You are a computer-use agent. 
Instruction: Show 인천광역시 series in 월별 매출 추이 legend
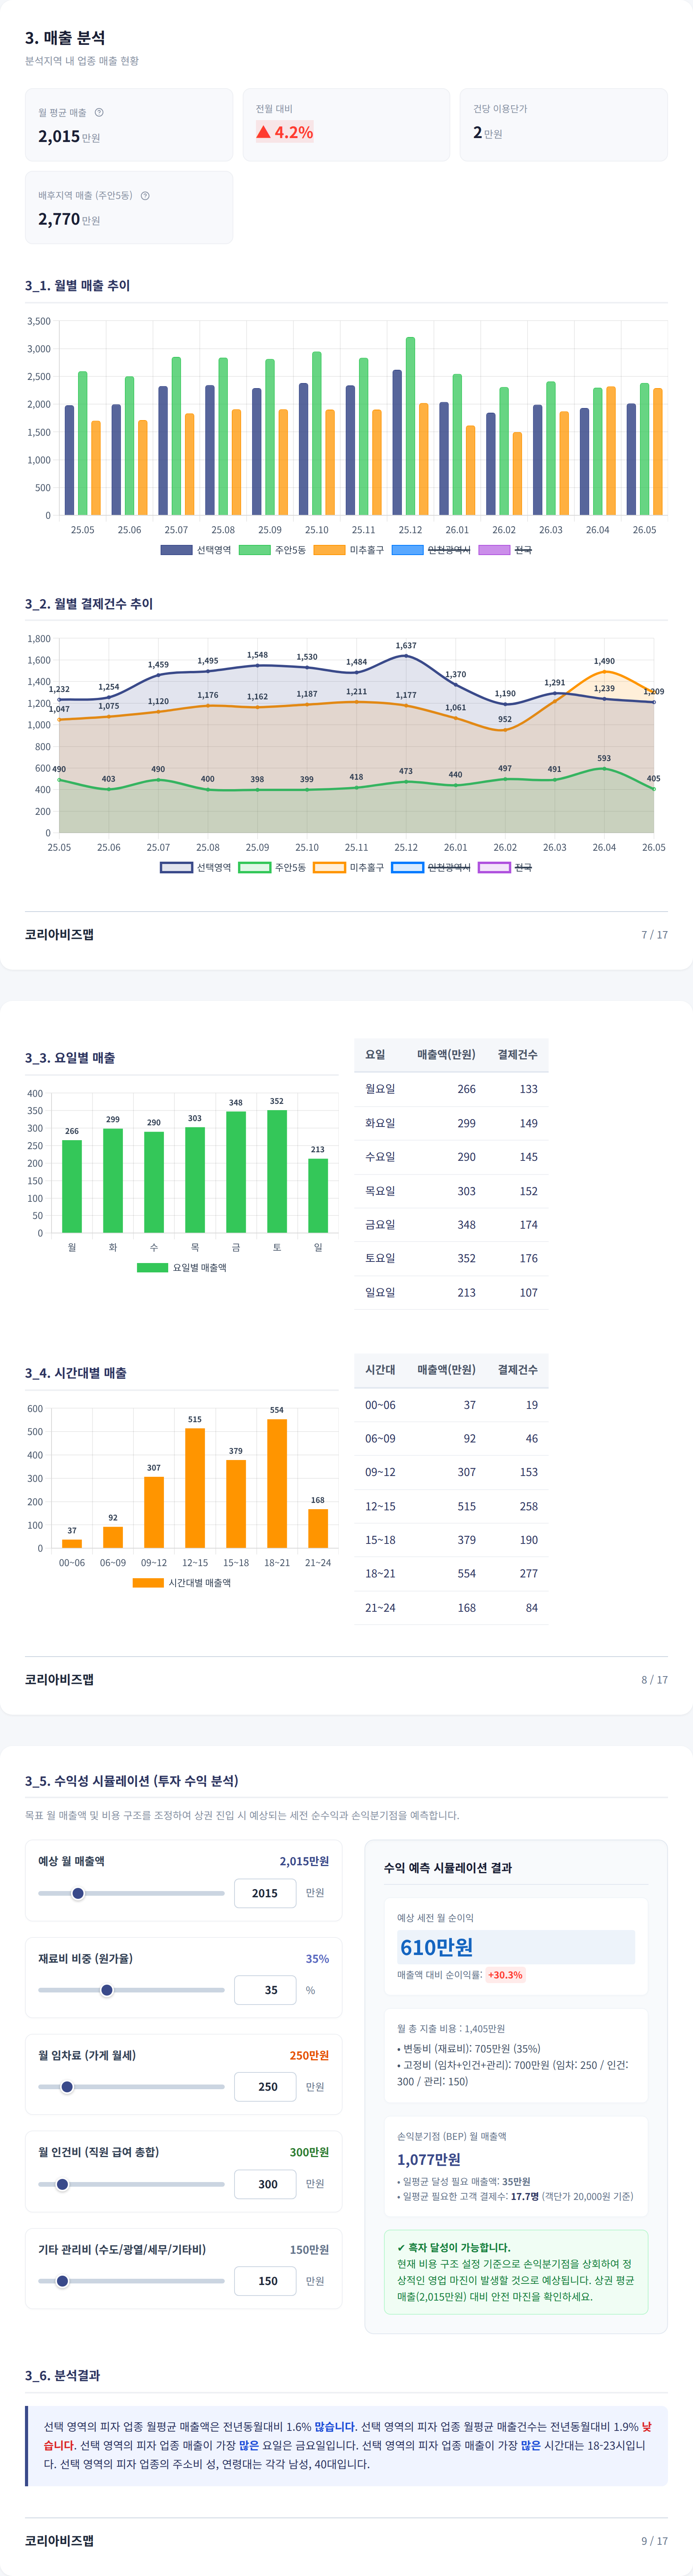pos(431,550)
